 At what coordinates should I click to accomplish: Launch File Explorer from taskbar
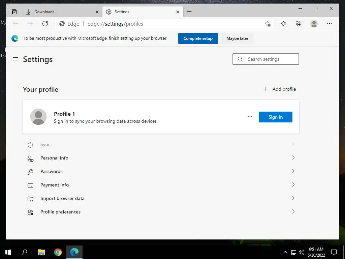[x=41, y=252]
